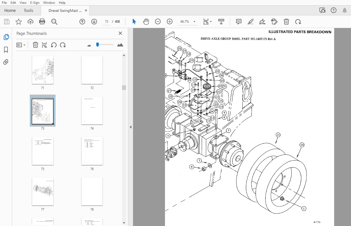Viewport: 351px width, 226px height.
Task: Open the File menu
Action: pos(4,3)
